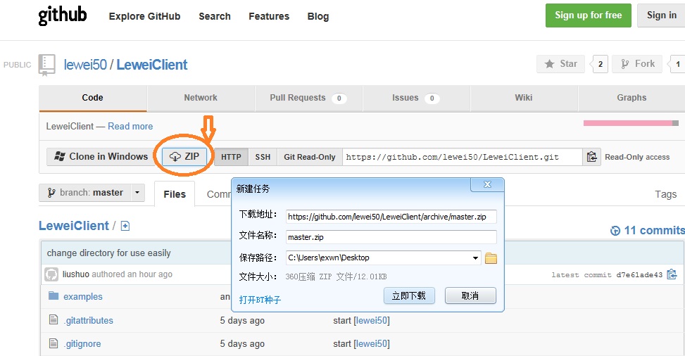685x356 pixels.
Task: Select the HTTP clone protocol
Action: click(231, 157)
